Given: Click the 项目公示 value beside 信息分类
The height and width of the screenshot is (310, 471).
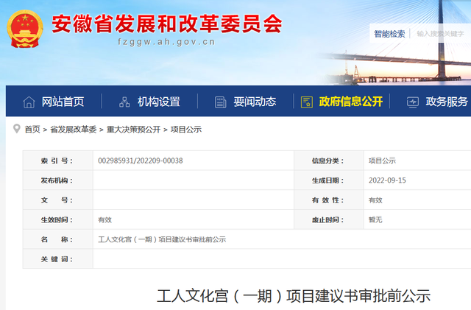Looking at the screenshot, I should tap(382, 161).
